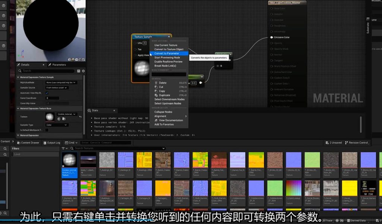Reset Texture property to default arrow
Viewport: 382px width, 224px height.
tap(81, 117)
